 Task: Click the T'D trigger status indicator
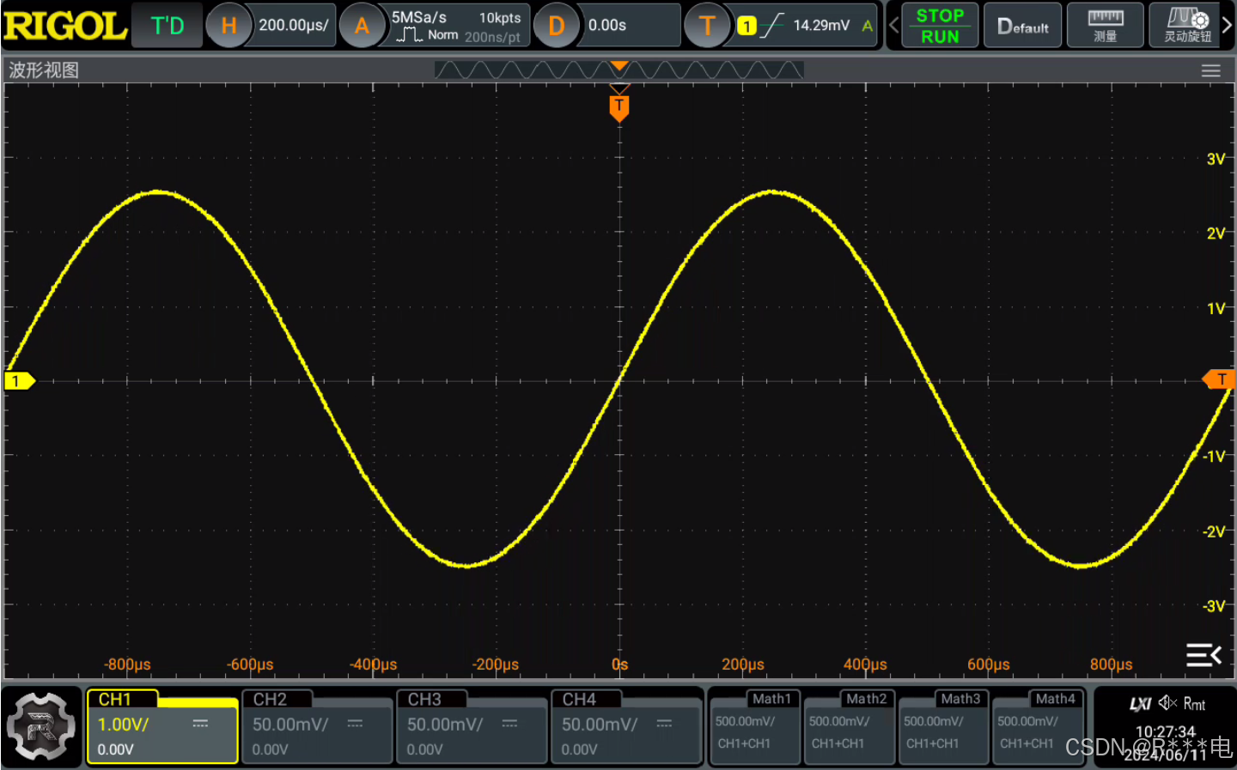(x=168, y=26)
